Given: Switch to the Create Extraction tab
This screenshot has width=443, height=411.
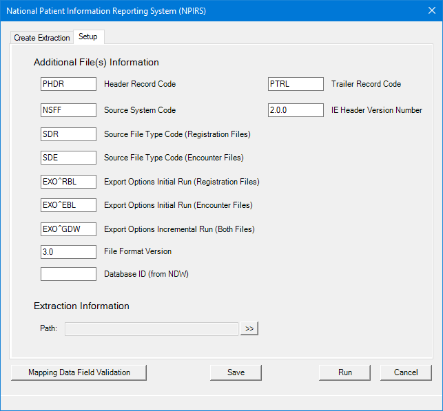Looking at the screenshot, I should click(42, 38).
